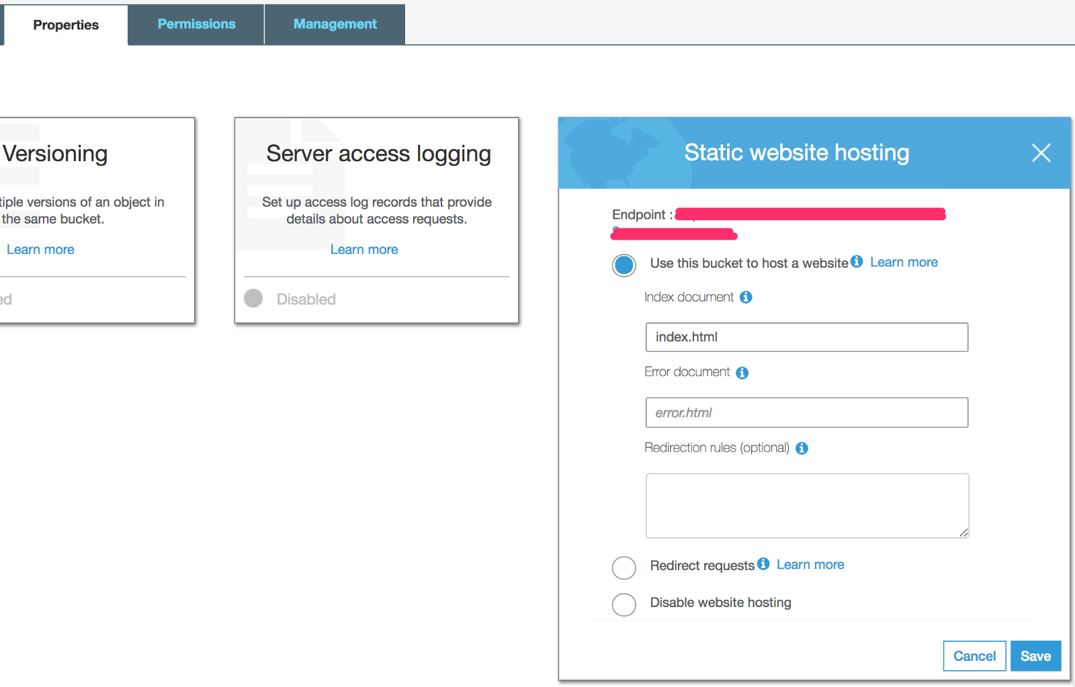Click info icon next to Error document
The width and height of the screenshot is (1075, 687).
tap(742, 373)
